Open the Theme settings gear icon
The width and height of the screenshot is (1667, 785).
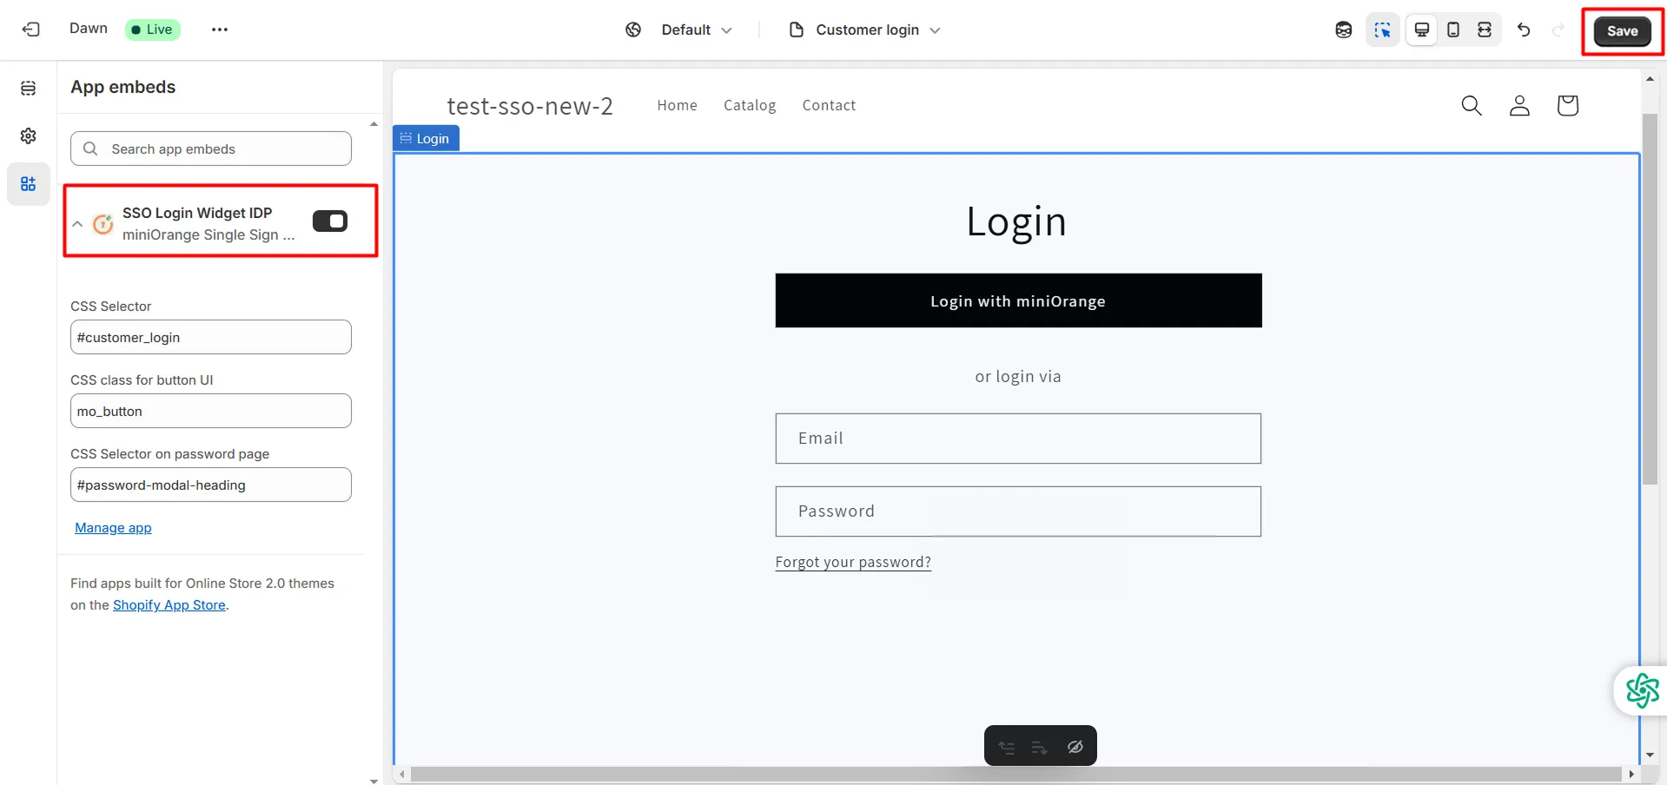click(x=29, y=135)
